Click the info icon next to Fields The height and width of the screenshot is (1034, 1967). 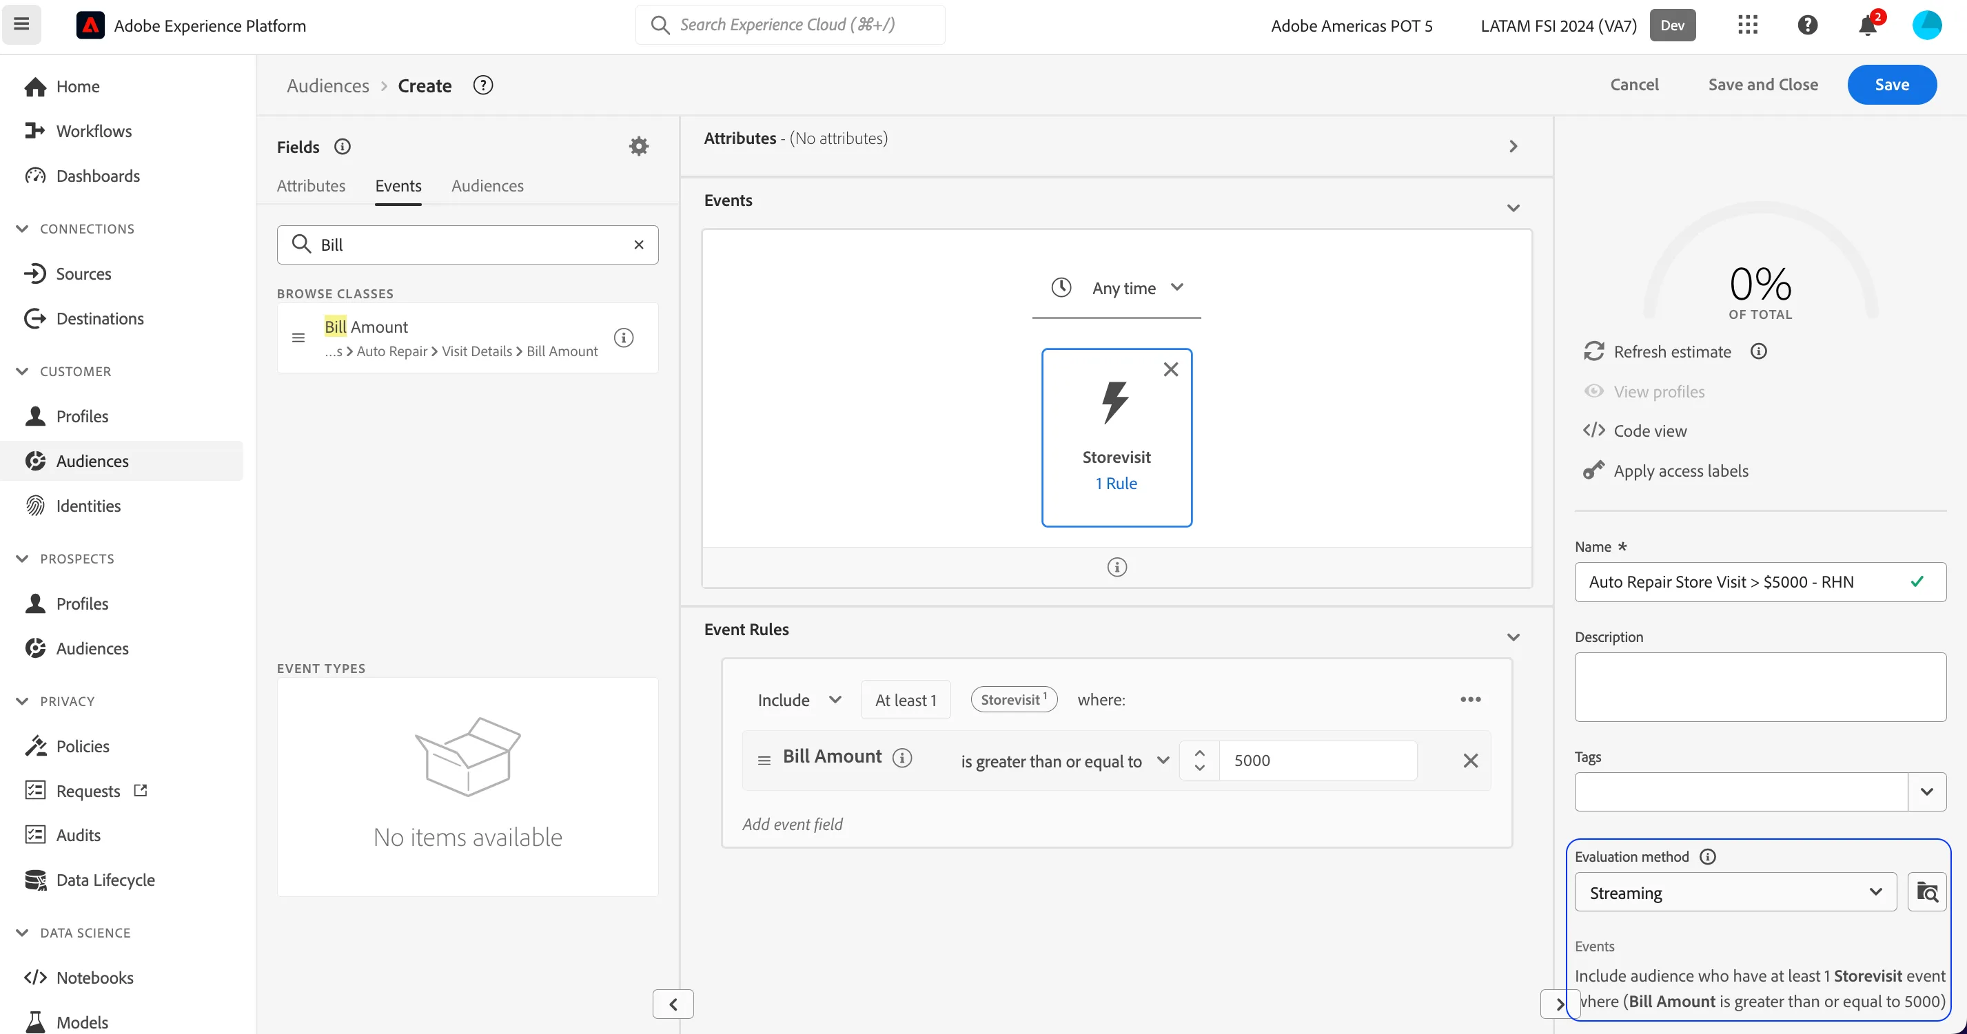coord(342,147)
